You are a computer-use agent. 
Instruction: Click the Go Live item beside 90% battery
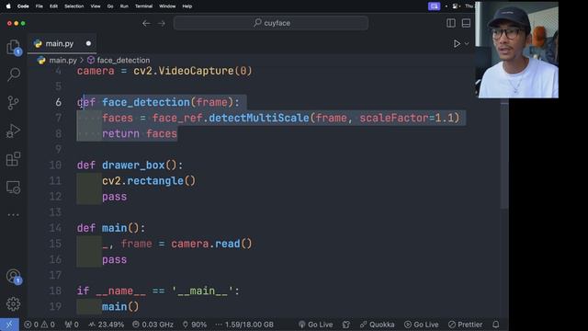pyautogui.click(x=315, y=325)
